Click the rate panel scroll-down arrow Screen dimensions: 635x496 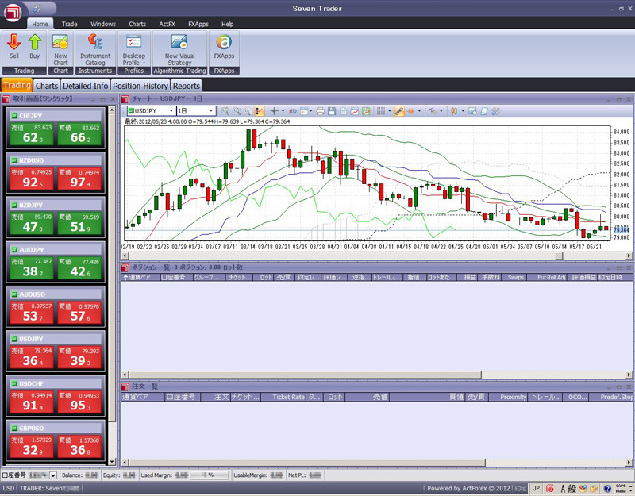tap(112, 462)
